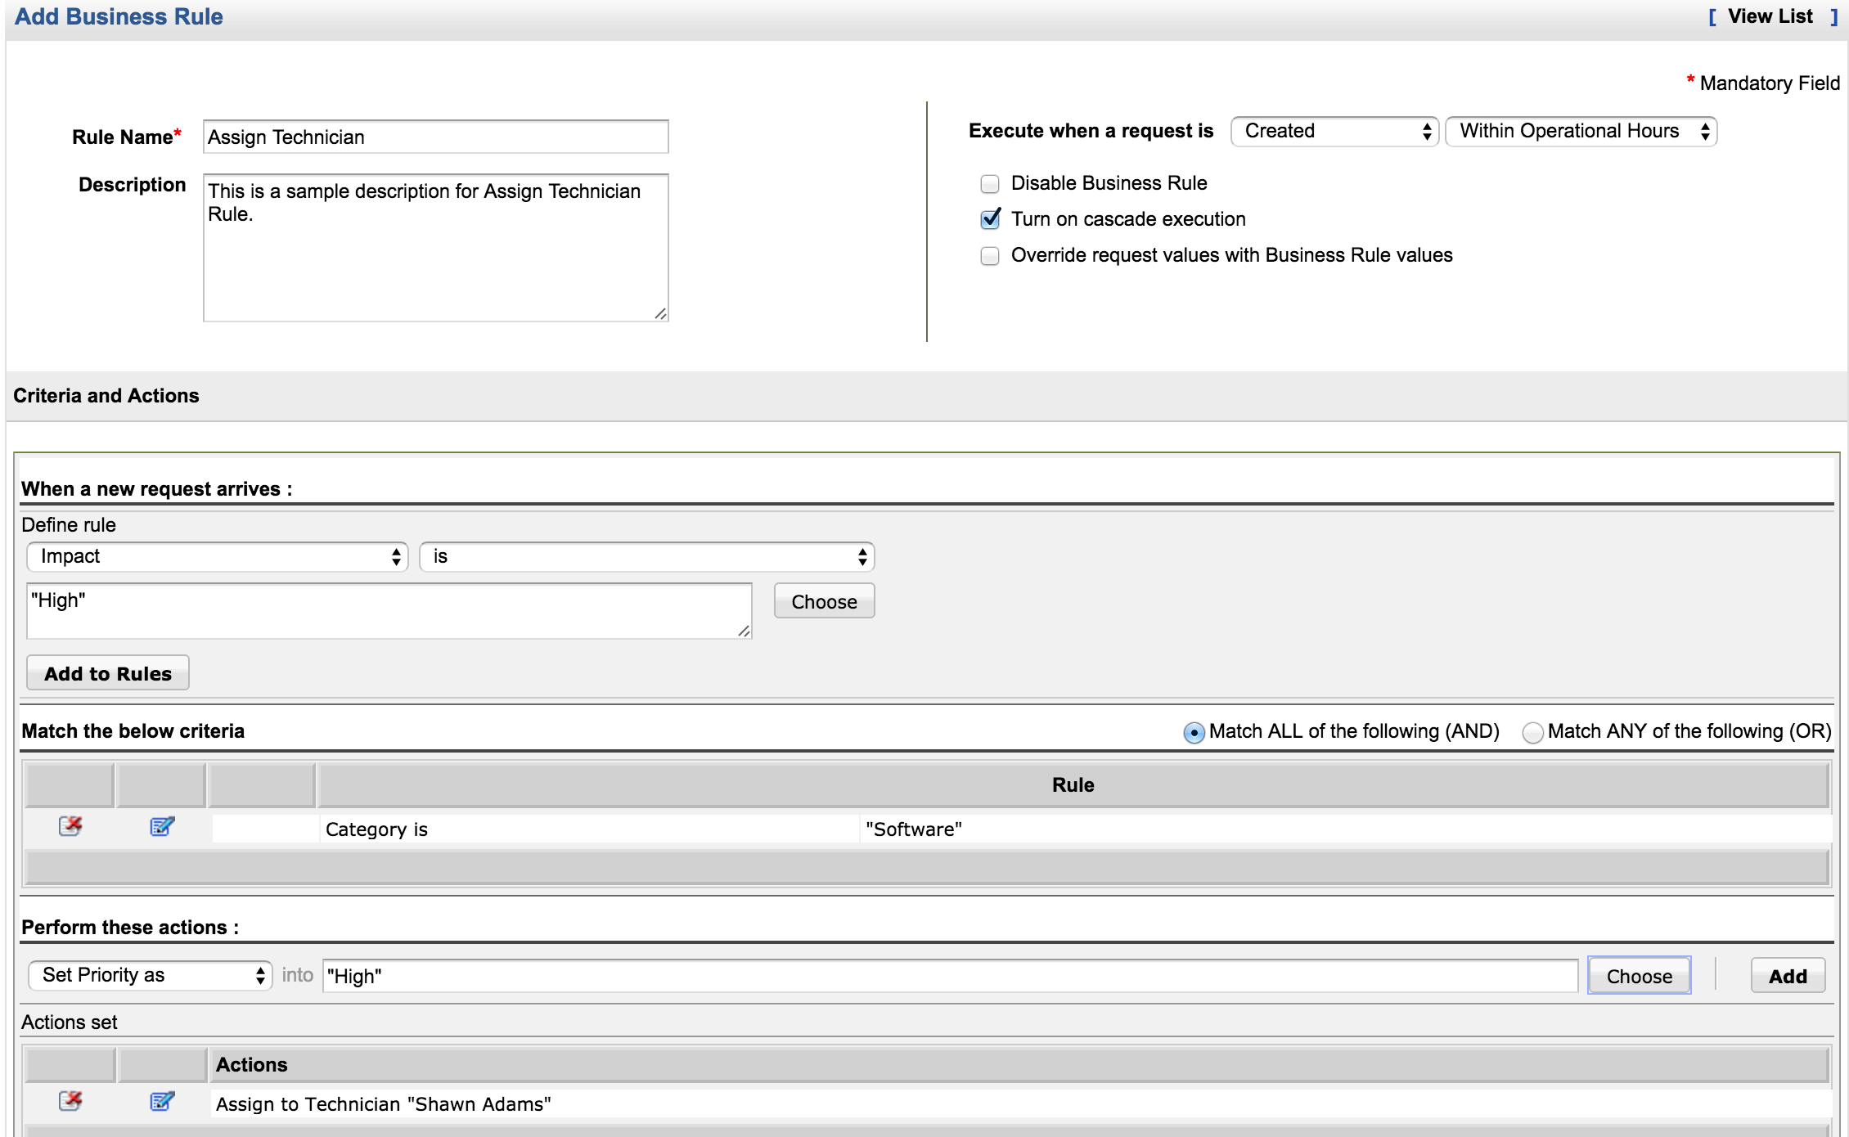The height and width of the screenshot is (1137, 1849).
Task: Click the View List link
Action: (1770, 17)
